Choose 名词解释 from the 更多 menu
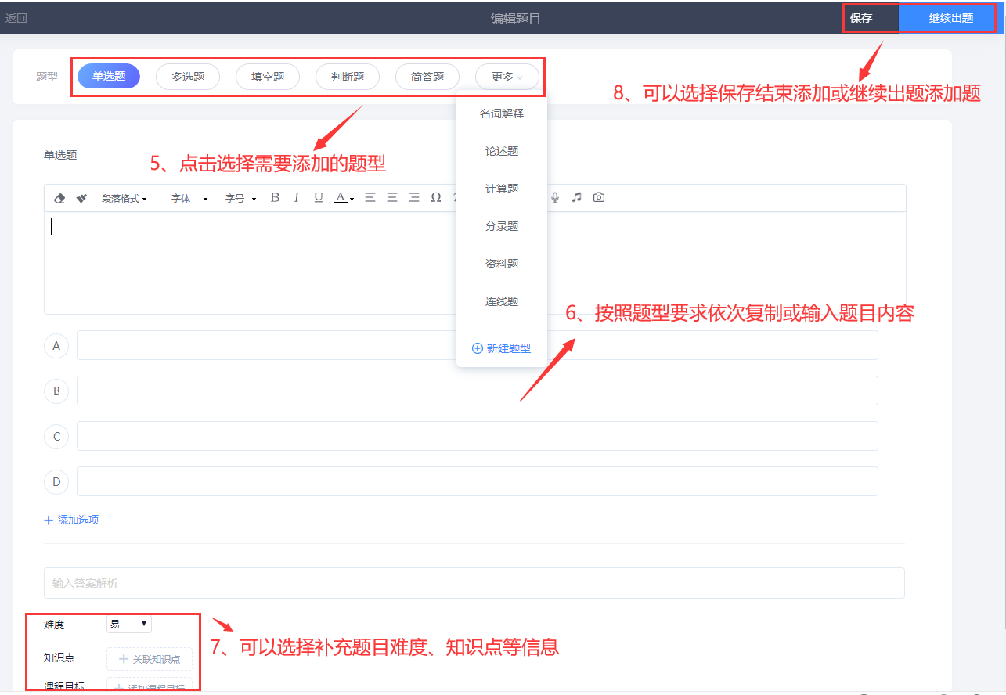This screenshot has width=1006, height=695. [502, 113]
